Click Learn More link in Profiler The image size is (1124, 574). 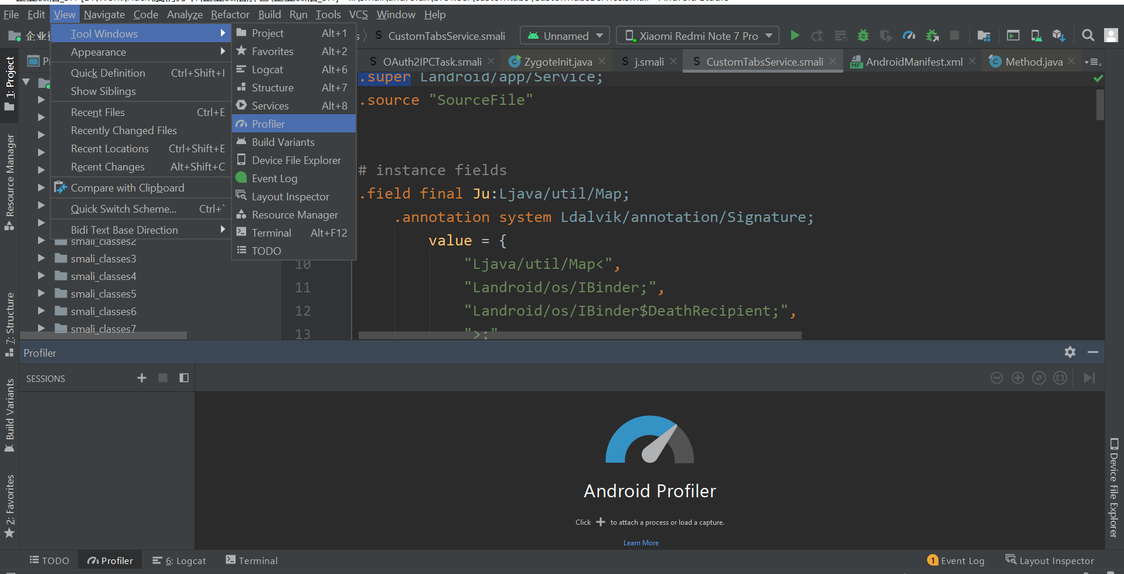[641, 543]
